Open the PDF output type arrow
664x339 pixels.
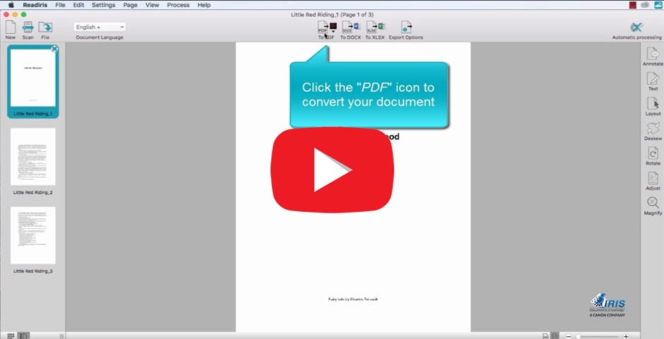pyautogui.click(x=333, y=32)
